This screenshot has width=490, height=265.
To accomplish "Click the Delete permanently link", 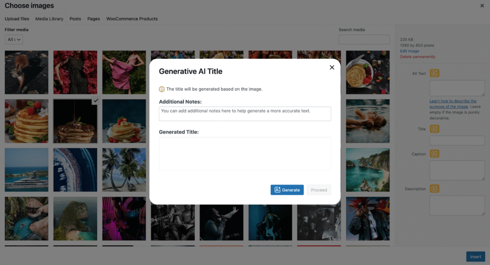I will (x=418, y=57).
